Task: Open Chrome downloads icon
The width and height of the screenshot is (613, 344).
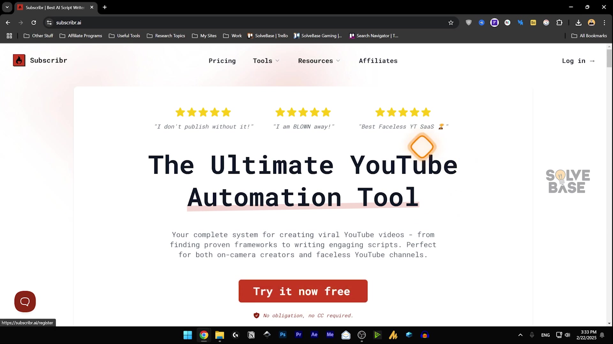Action: [579, 23]
